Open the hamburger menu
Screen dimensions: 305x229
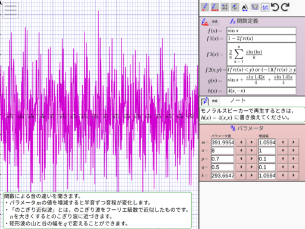coord(10,10)
